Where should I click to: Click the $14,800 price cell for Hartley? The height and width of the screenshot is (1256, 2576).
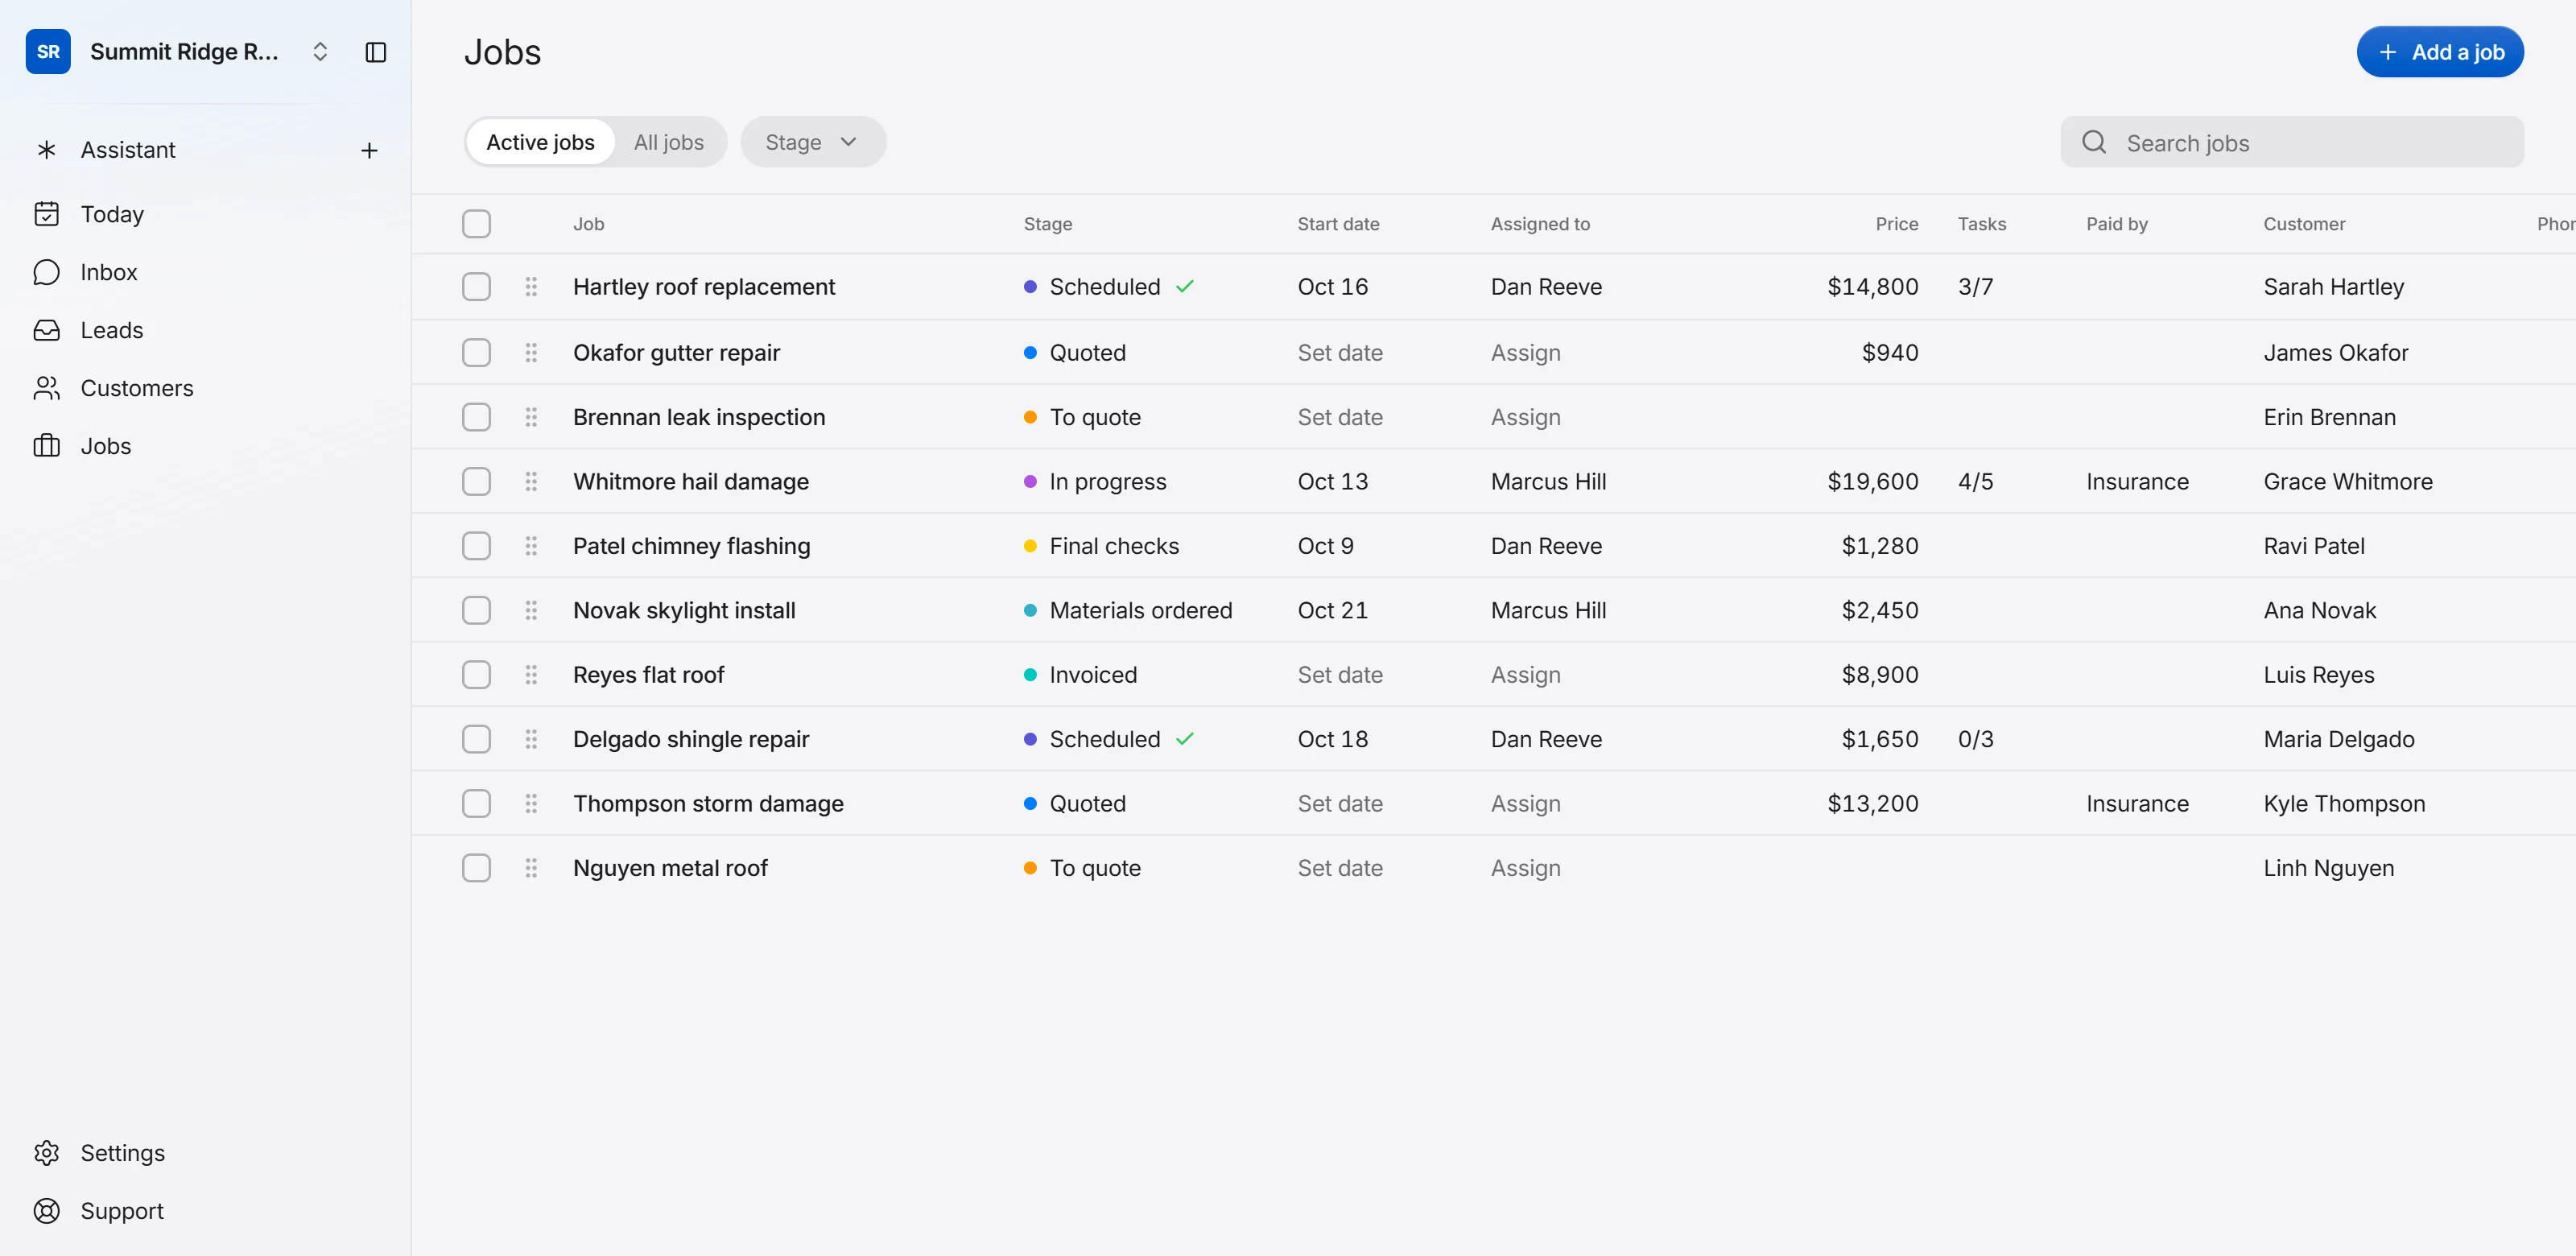point(1872,287)
